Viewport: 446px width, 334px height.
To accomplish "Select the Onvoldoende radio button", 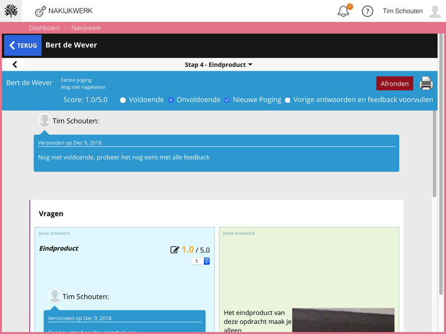I will (171, 100).
